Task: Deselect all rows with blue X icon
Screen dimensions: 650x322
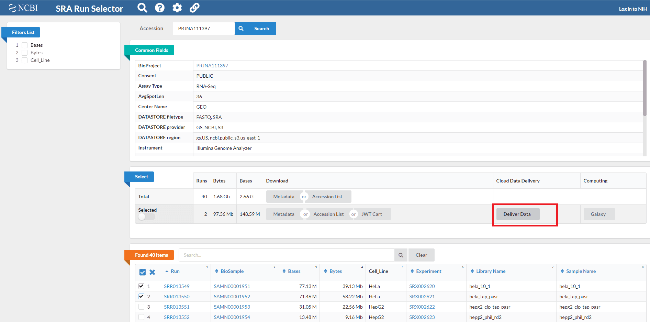Action: coord(152,272)
